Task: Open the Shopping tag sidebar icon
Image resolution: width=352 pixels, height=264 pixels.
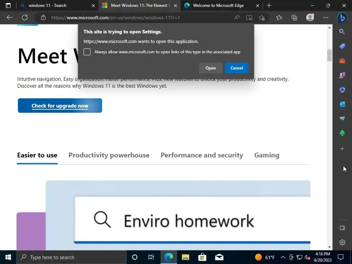Action: coord(342,46)
